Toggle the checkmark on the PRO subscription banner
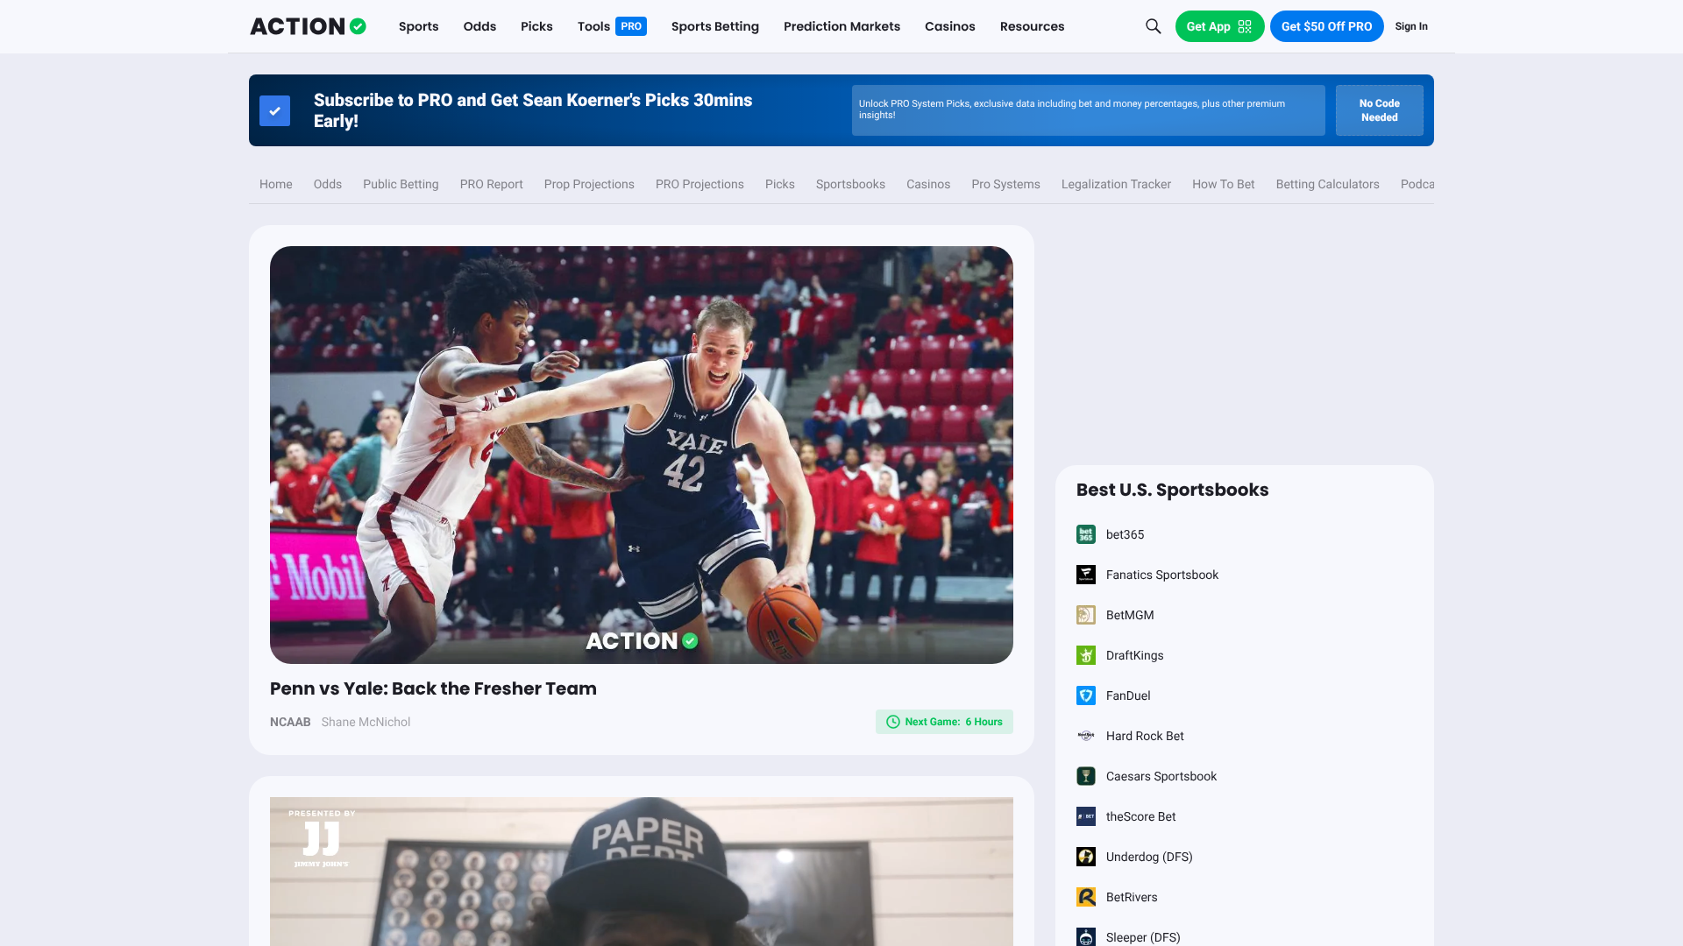Screen dimensions: 1683x946 click(274, 110)
